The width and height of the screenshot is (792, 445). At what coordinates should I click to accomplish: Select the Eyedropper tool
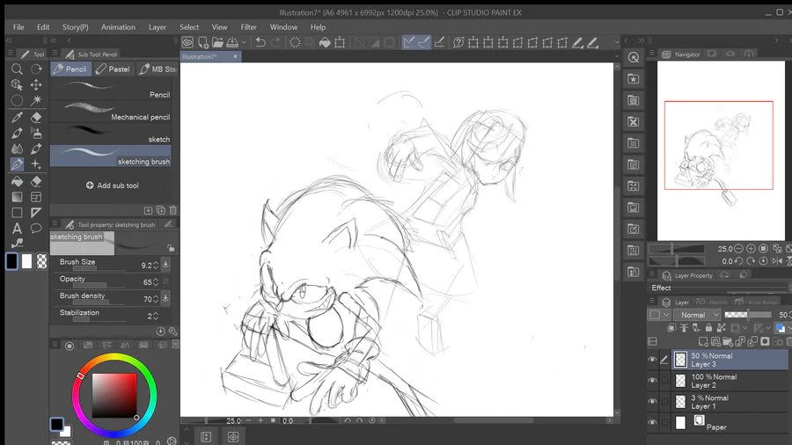point(17,118)
